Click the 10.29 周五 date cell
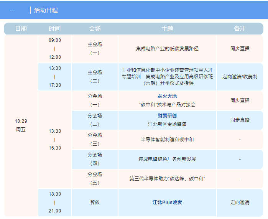Viewport: 268px width, 219px height. pos(21,125)
